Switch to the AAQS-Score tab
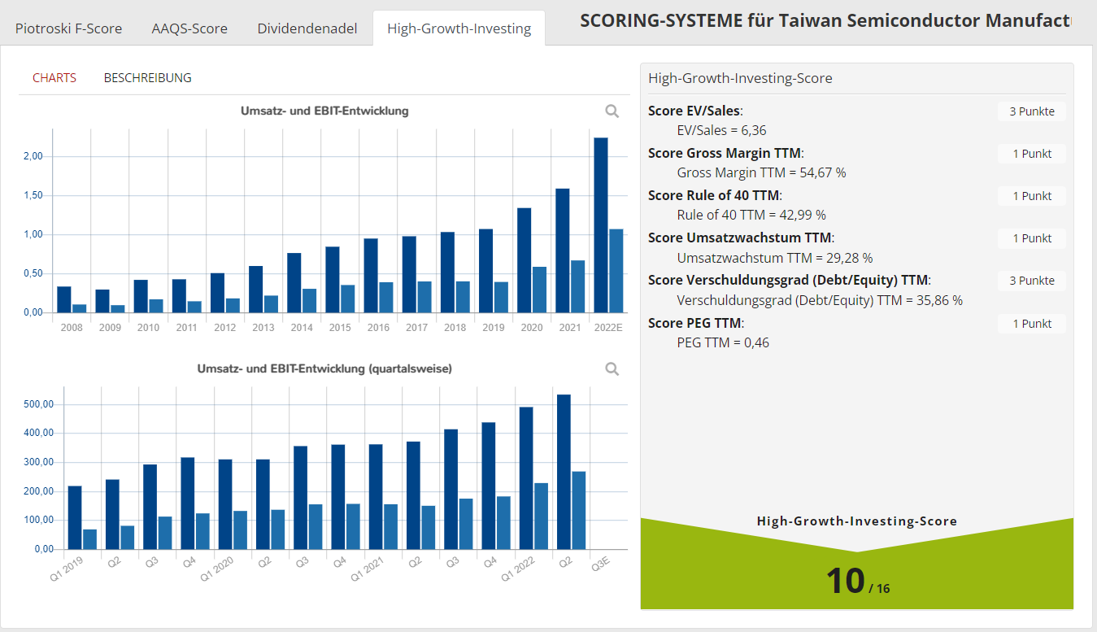Image resolution: width=1097 pixels, height=632 pixels. pos(189,28)
